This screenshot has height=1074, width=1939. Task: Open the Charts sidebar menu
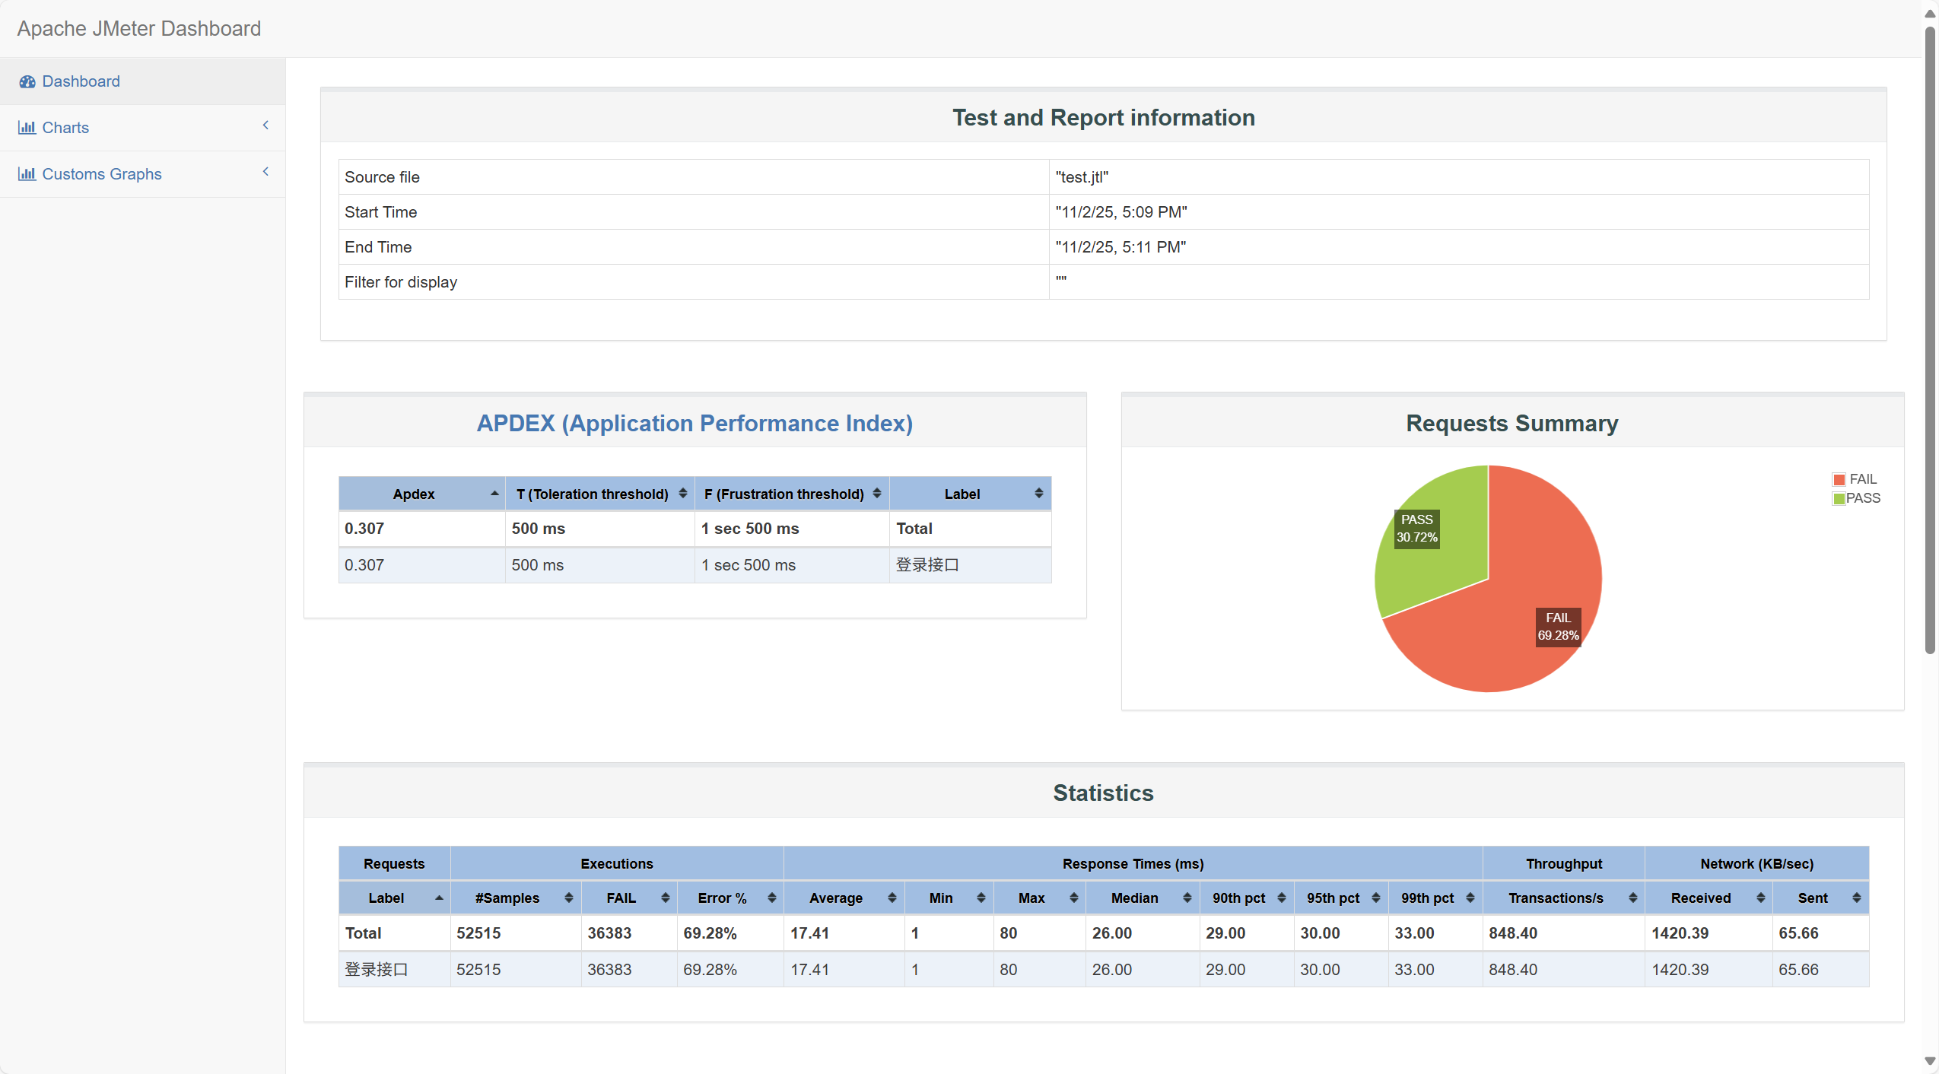tap(65, 128)
